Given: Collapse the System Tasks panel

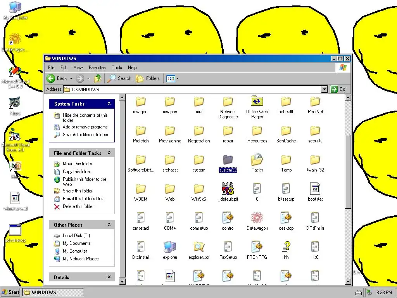Looking at the screenshot, I should (x=109, y=104).
